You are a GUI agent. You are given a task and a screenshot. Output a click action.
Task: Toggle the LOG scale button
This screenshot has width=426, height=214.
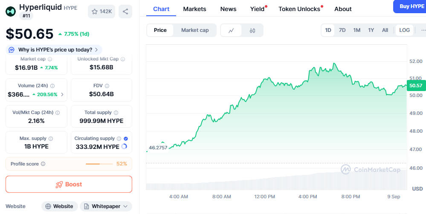tap(404, 30)
